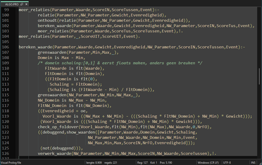Click meer_relaties clause on line 104
The width and height of the screenshot is (262, 165).
pos(79,36)
